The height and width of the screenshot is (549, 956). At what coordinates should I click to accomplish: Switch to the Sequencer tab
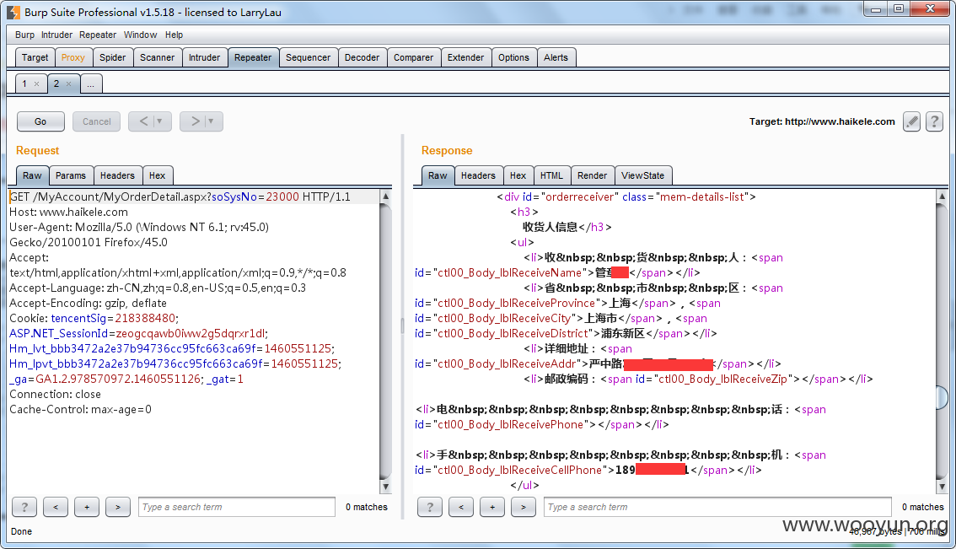[308, 57]
